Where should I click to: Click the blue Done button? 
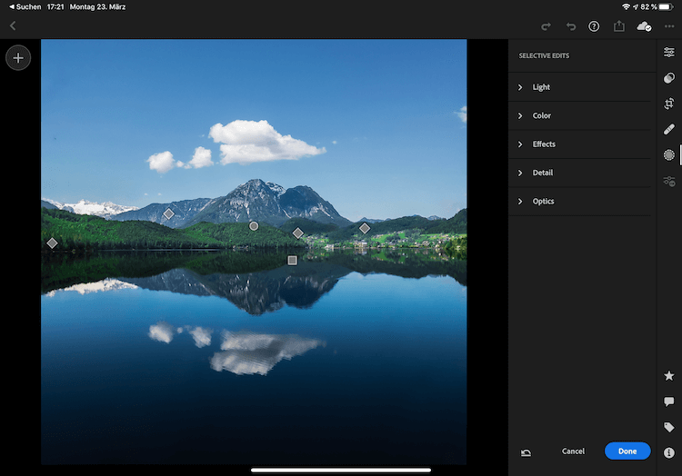tap(627, 451)
